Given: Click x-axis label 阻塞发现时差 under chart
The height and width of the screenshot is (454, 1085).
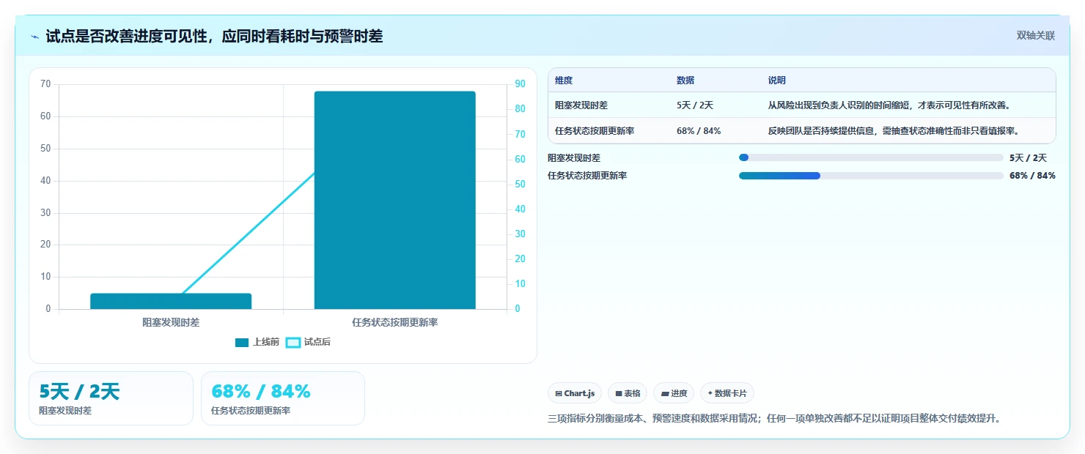Looking at the screenshot, I should click(171, 322).
